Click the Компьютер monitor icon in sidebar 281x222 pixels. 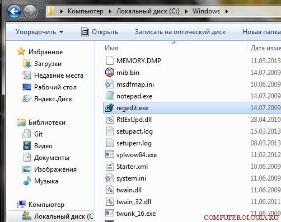click(x=21, y=204)
